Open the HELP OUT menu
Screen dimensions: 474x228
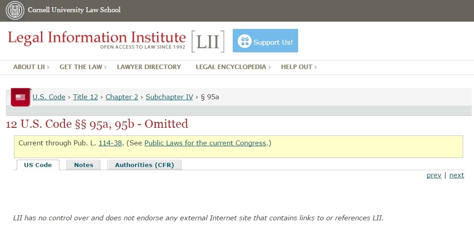pos(297,67)
